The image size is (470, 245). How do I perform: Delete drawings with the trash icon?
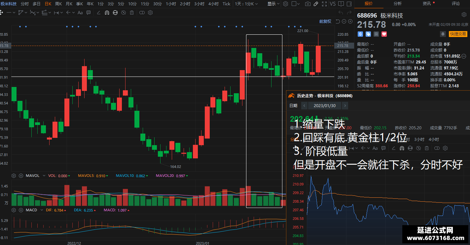click(132, 13)
